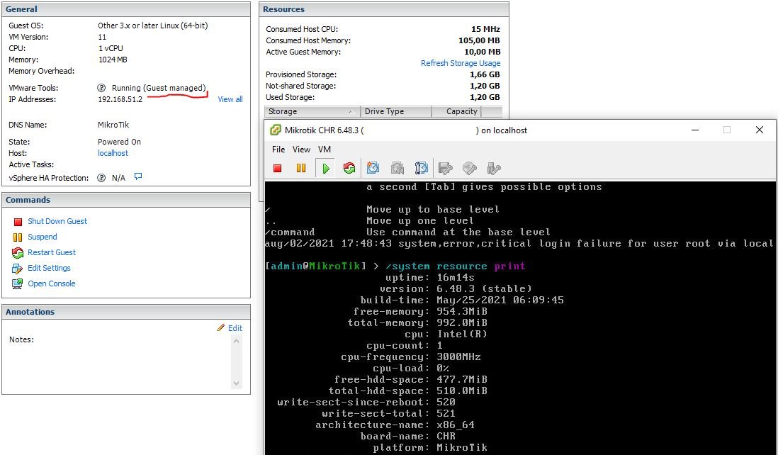This screenshot has width=778, height=455.
Task: Take a snapshot using the toolbar icon
Action: pos(373,169)
